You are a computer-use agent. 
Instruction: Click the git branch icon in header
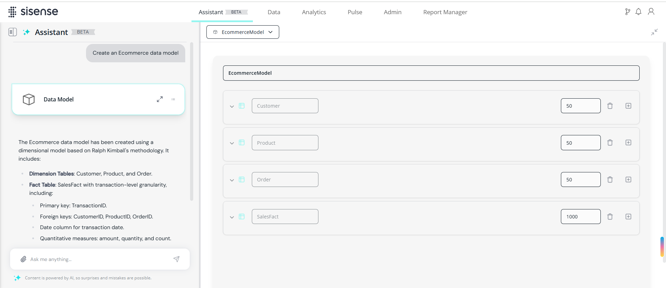coord(627,12)
